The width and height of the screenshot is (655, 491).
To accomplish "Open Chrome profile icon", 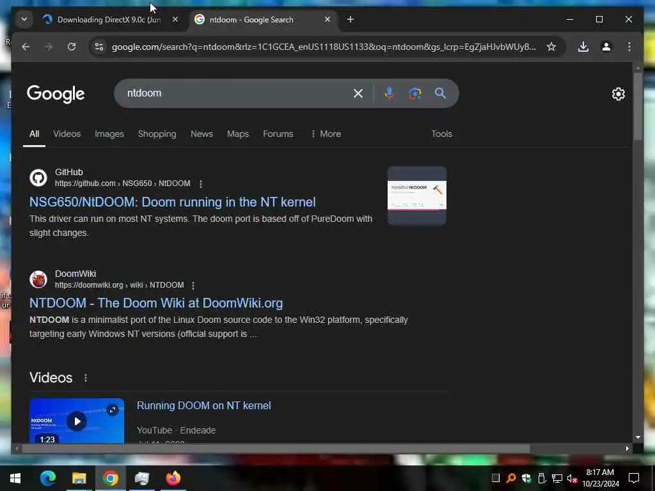I will click(x=606, y=47).
